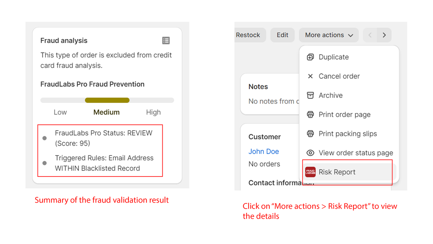Click the Low risk label
Screen dimensions: 433x244
pyautogui.click(x=60, y=112)
